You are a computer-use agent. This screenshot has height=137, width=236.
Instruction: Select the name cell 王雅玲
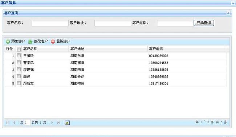[28, 56]
